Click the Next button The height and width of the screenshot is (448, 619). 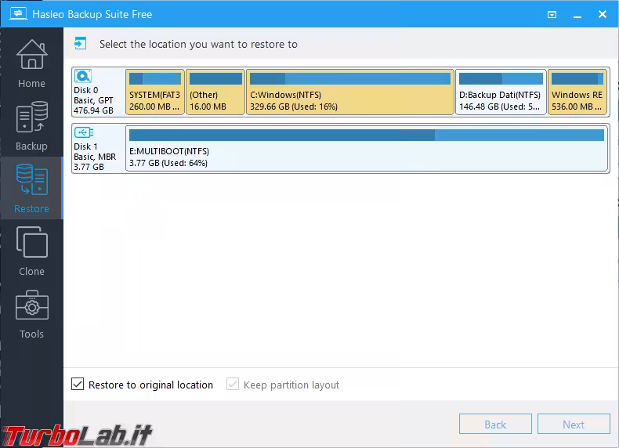pyautogui.click(x=574, y=425)
